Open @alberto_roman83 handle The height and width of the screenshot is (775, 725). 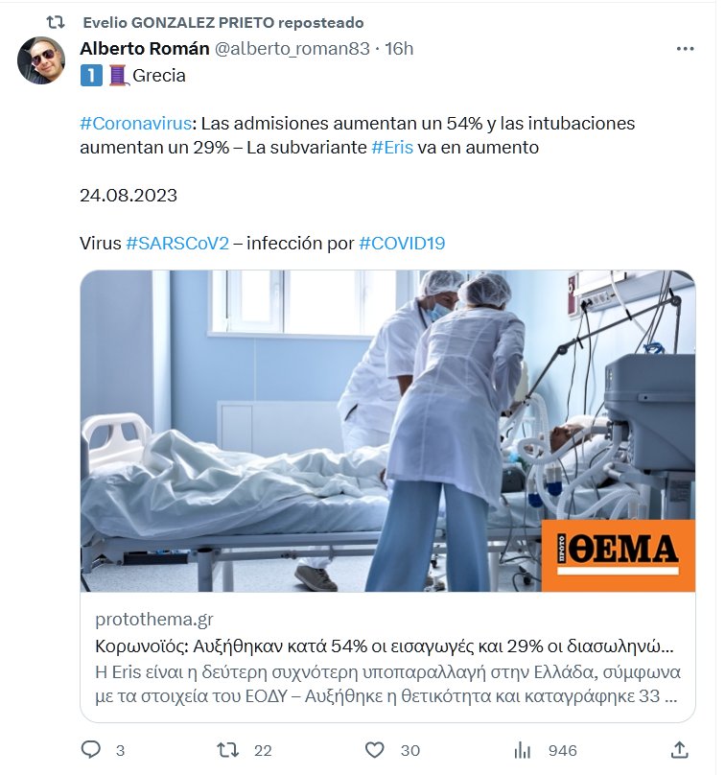292,48
